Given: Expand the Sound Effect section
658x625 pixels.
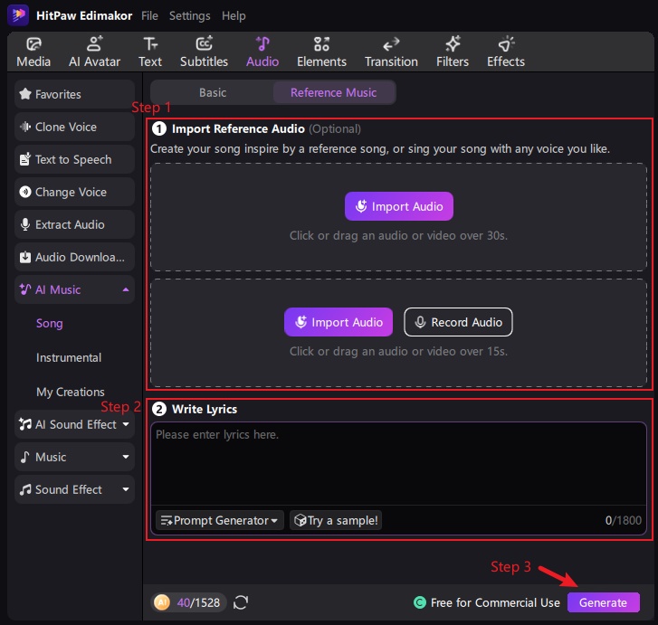Looking at the screenshot, I should [x=126, y=489].
